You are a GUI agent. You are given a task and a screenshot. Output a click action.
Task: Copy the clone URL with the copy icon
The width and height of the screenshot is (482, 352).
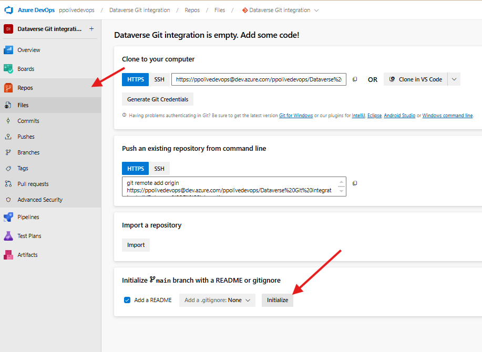tap(355, 79)
